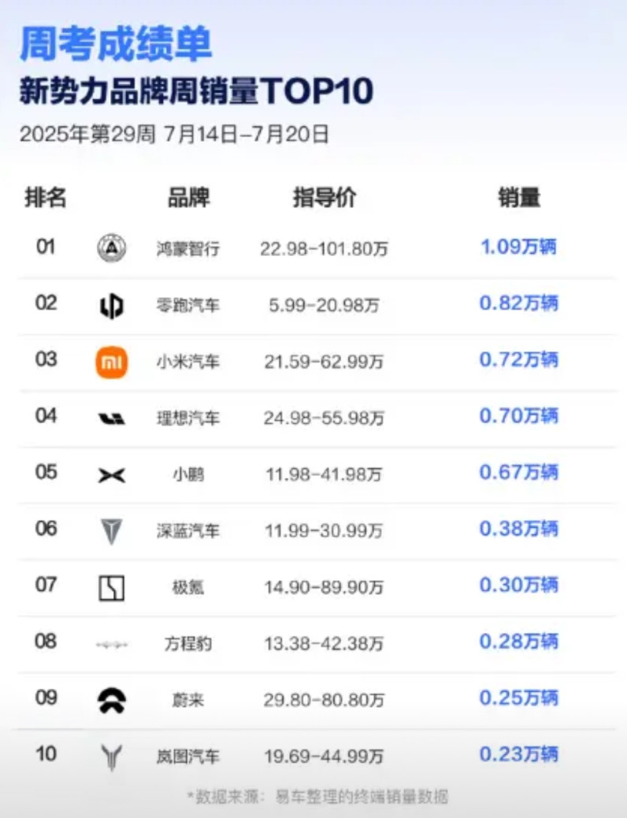Click sales figure 0.23万辆

(519, 754)
